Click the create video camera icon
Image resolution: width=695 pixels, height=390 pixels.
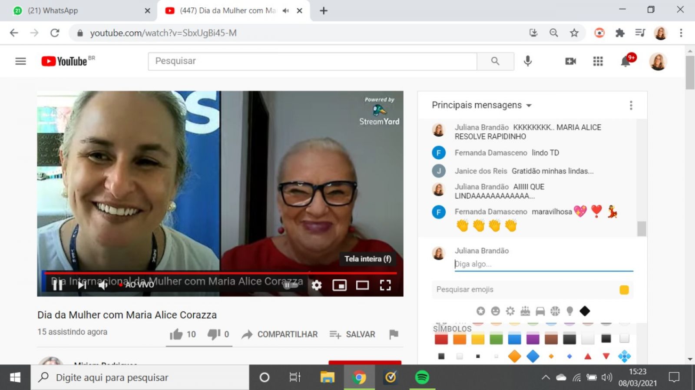[570, 61]
